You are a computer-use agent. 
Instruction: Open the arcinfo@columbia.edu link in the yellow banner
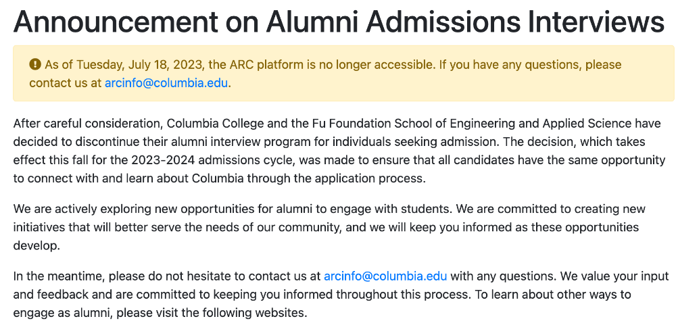166,82
